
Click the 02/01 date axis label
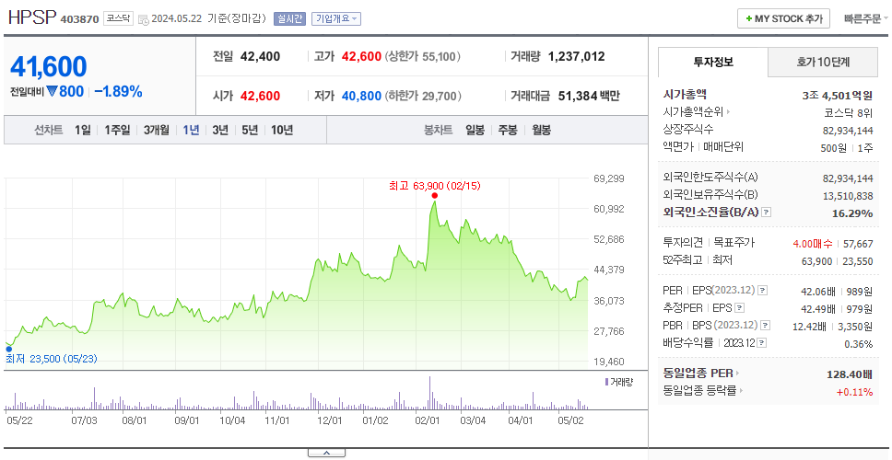(x=428, y=420)
